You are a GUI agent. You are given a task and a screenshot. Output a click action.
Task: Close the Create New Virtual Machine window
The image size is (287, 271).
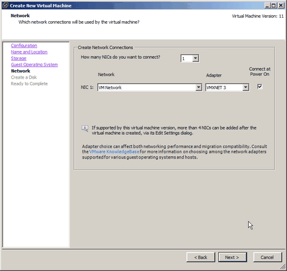[x=281, y=5]
